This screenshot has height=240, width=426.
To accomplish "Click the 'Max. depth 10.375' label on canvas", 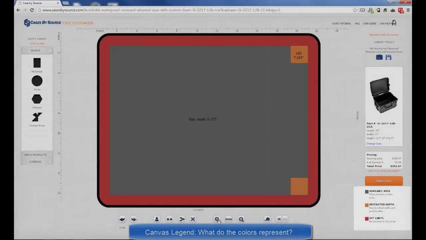I will click(x=203, y=119).
